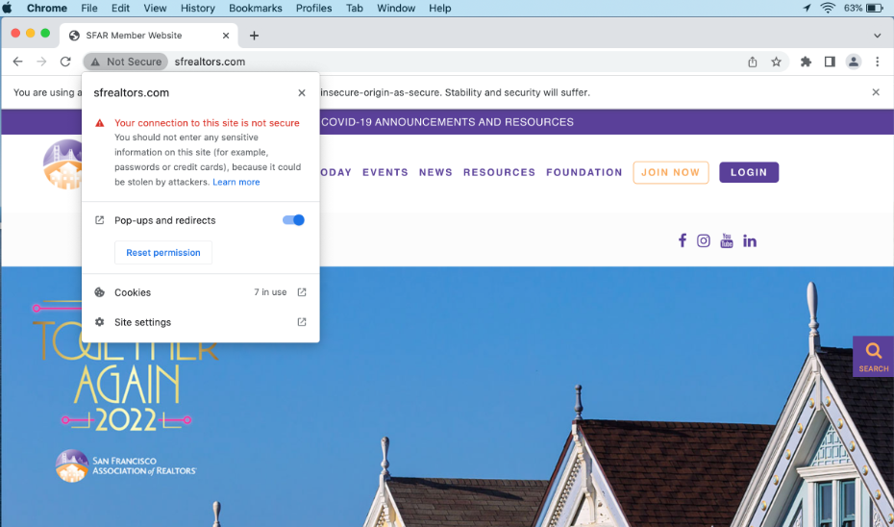Click the Not Secure warning chip
This screenshot has height=527, width=894.
pyautogui.click(x=126, y=62)
